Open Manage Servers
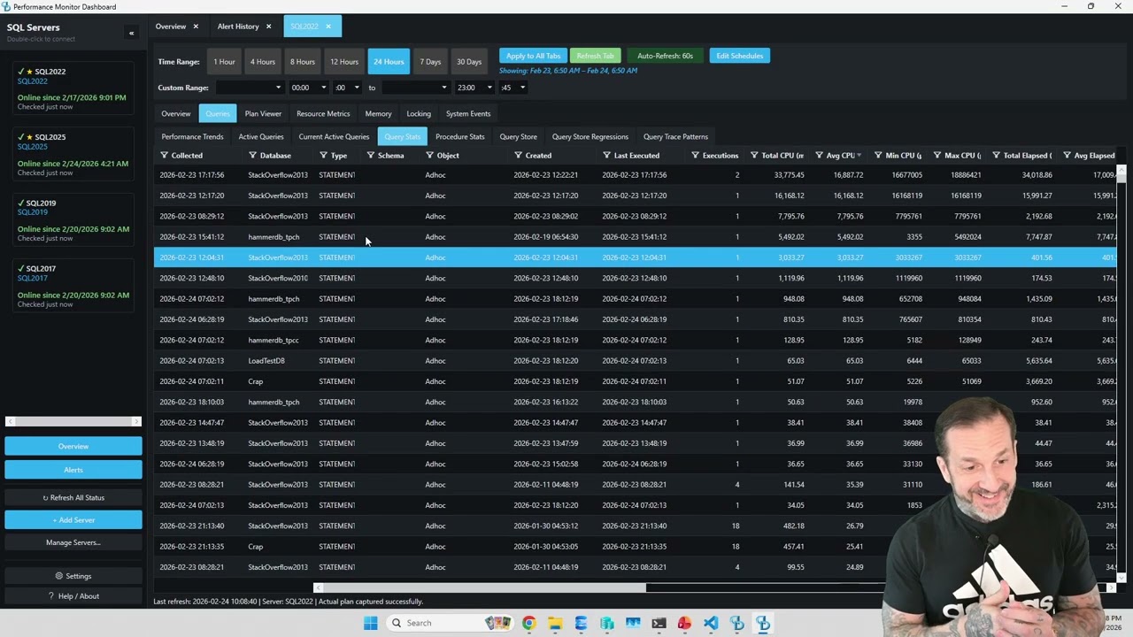 pos(73,542)
